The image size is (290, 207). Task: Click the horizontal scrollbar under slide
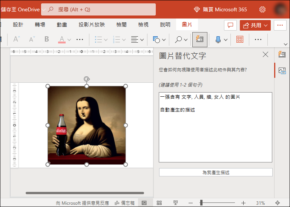(x=85, y=193)
